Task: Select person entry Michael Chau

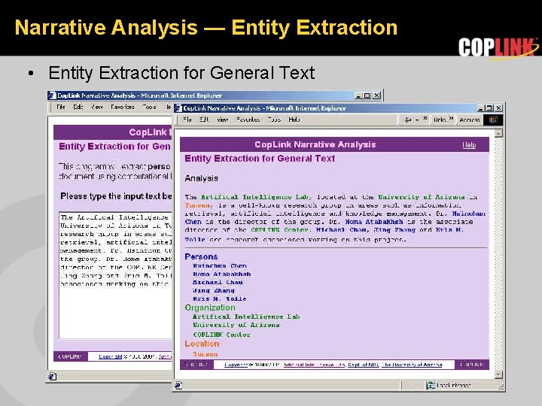Action: 218,283
